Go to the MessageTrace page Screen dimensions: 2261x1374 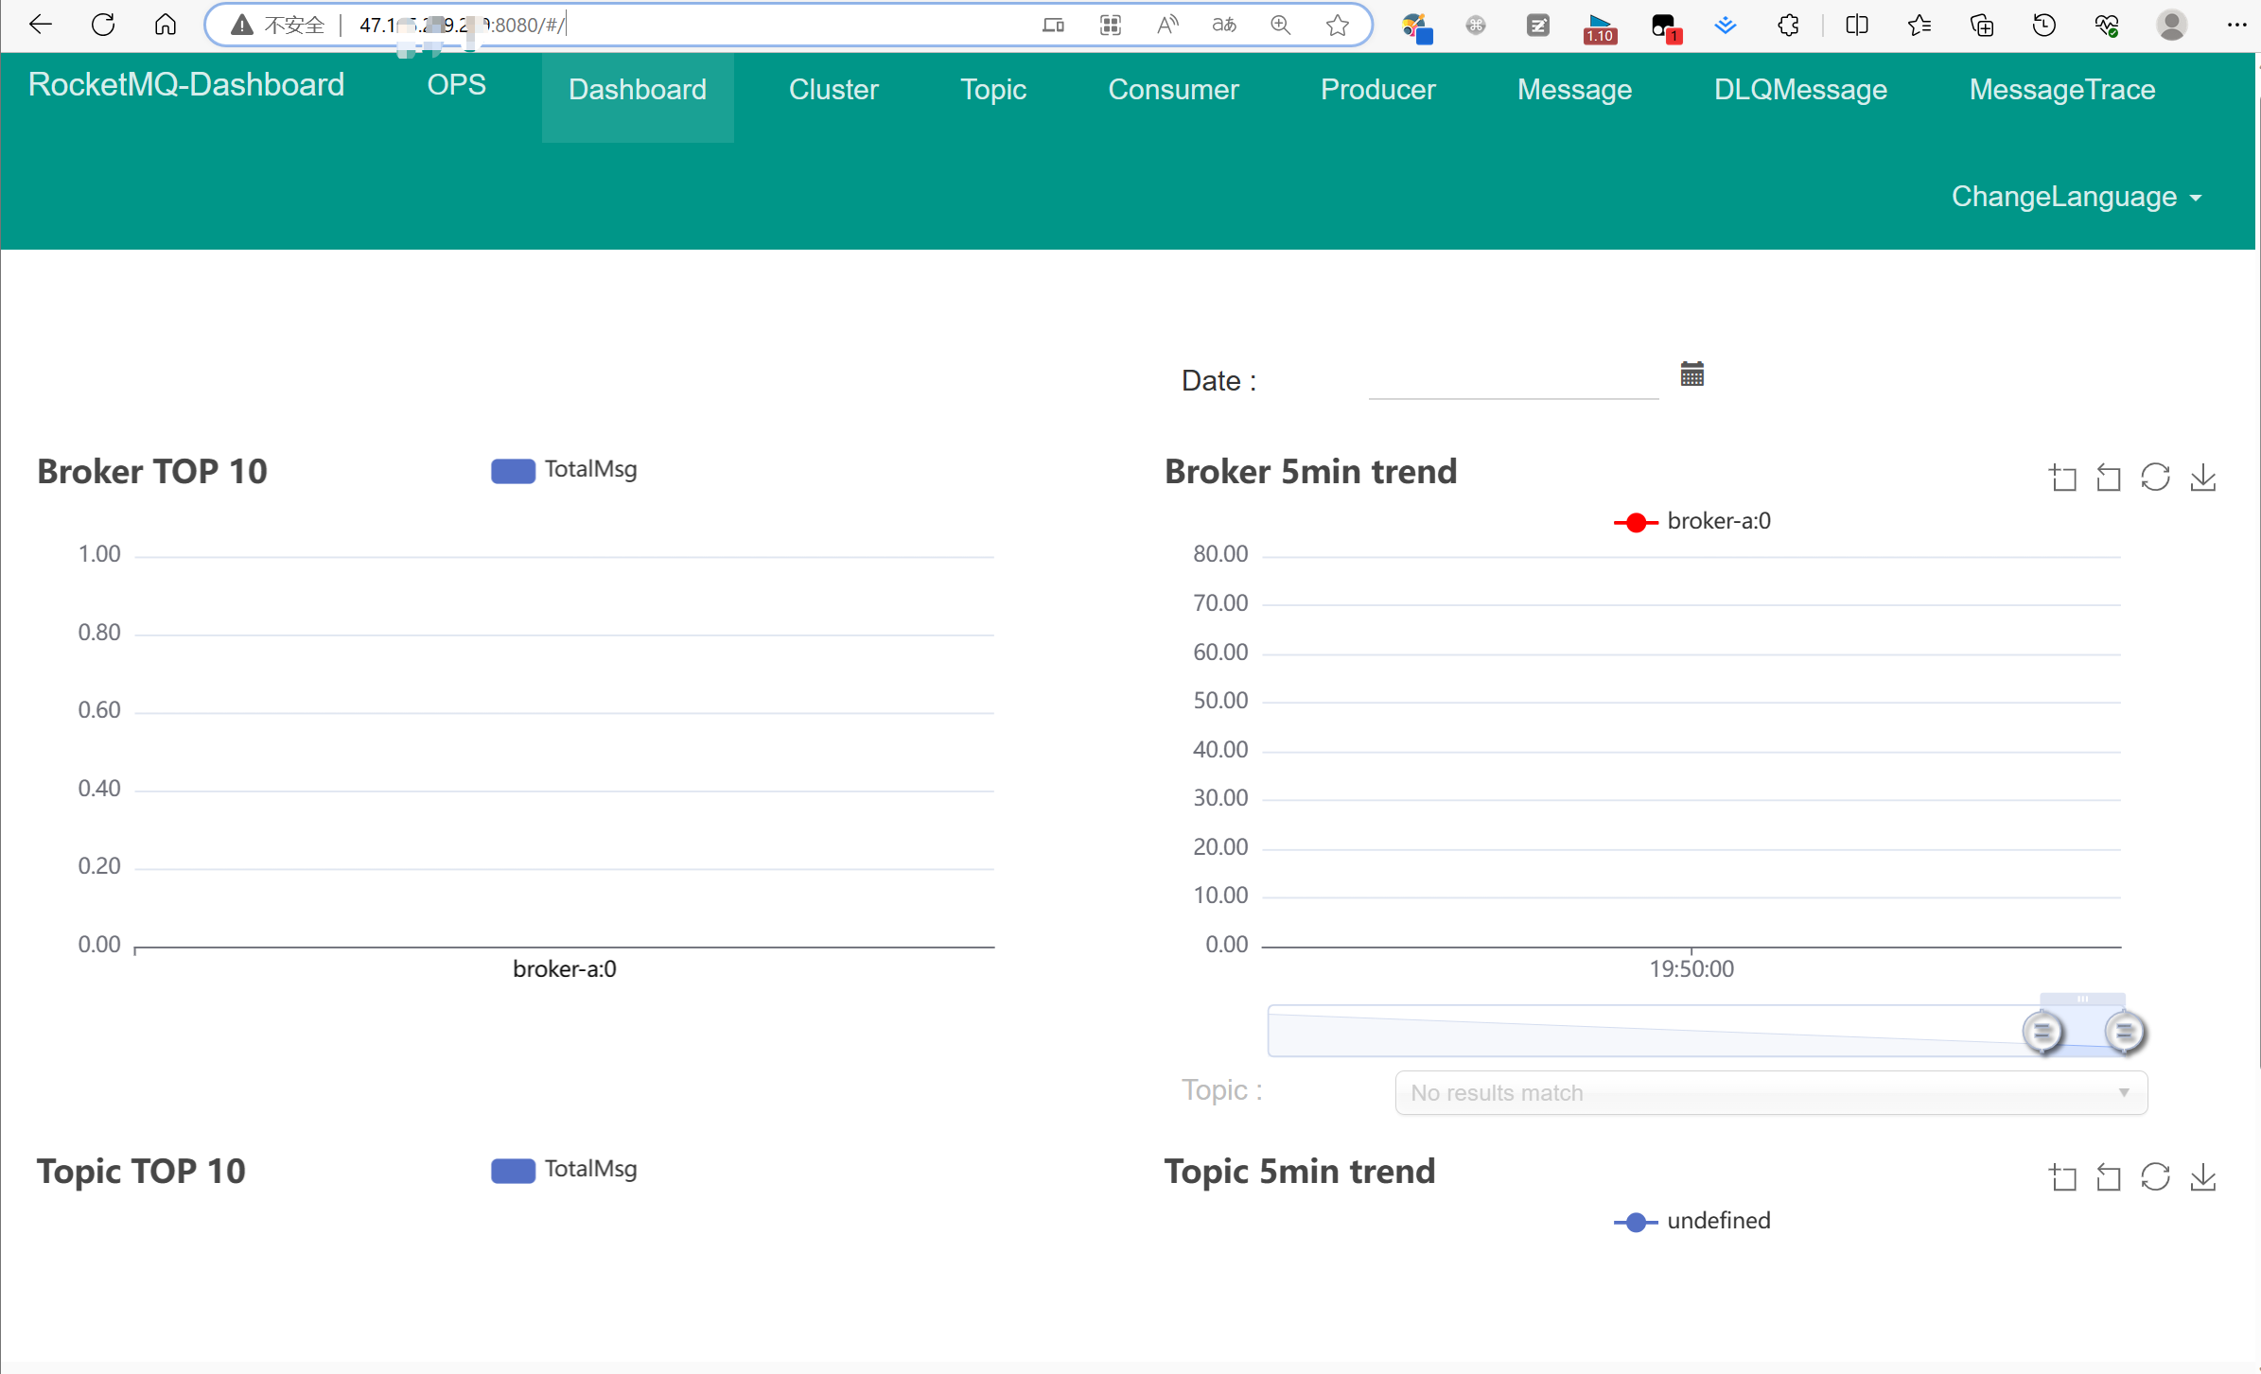(2061, 90)
